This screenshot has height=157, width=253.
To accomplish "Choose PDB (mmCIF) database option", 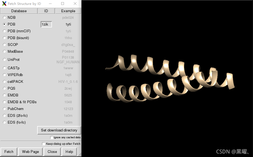I will point(4,31).
